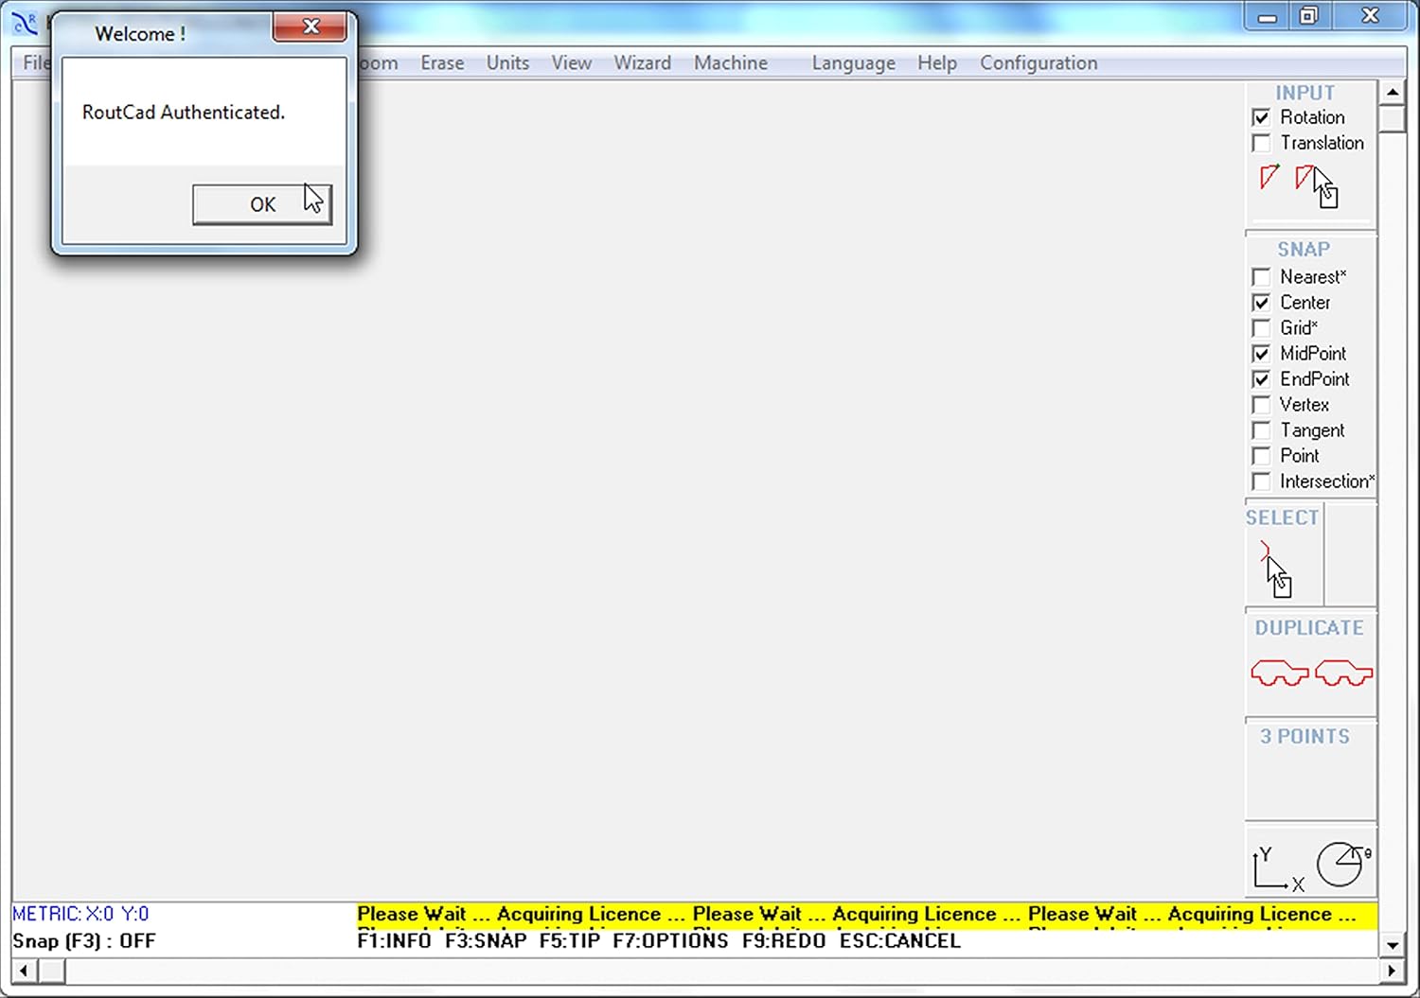Open the Wizard menu
Screen dimensions: 1420x998
642,62
